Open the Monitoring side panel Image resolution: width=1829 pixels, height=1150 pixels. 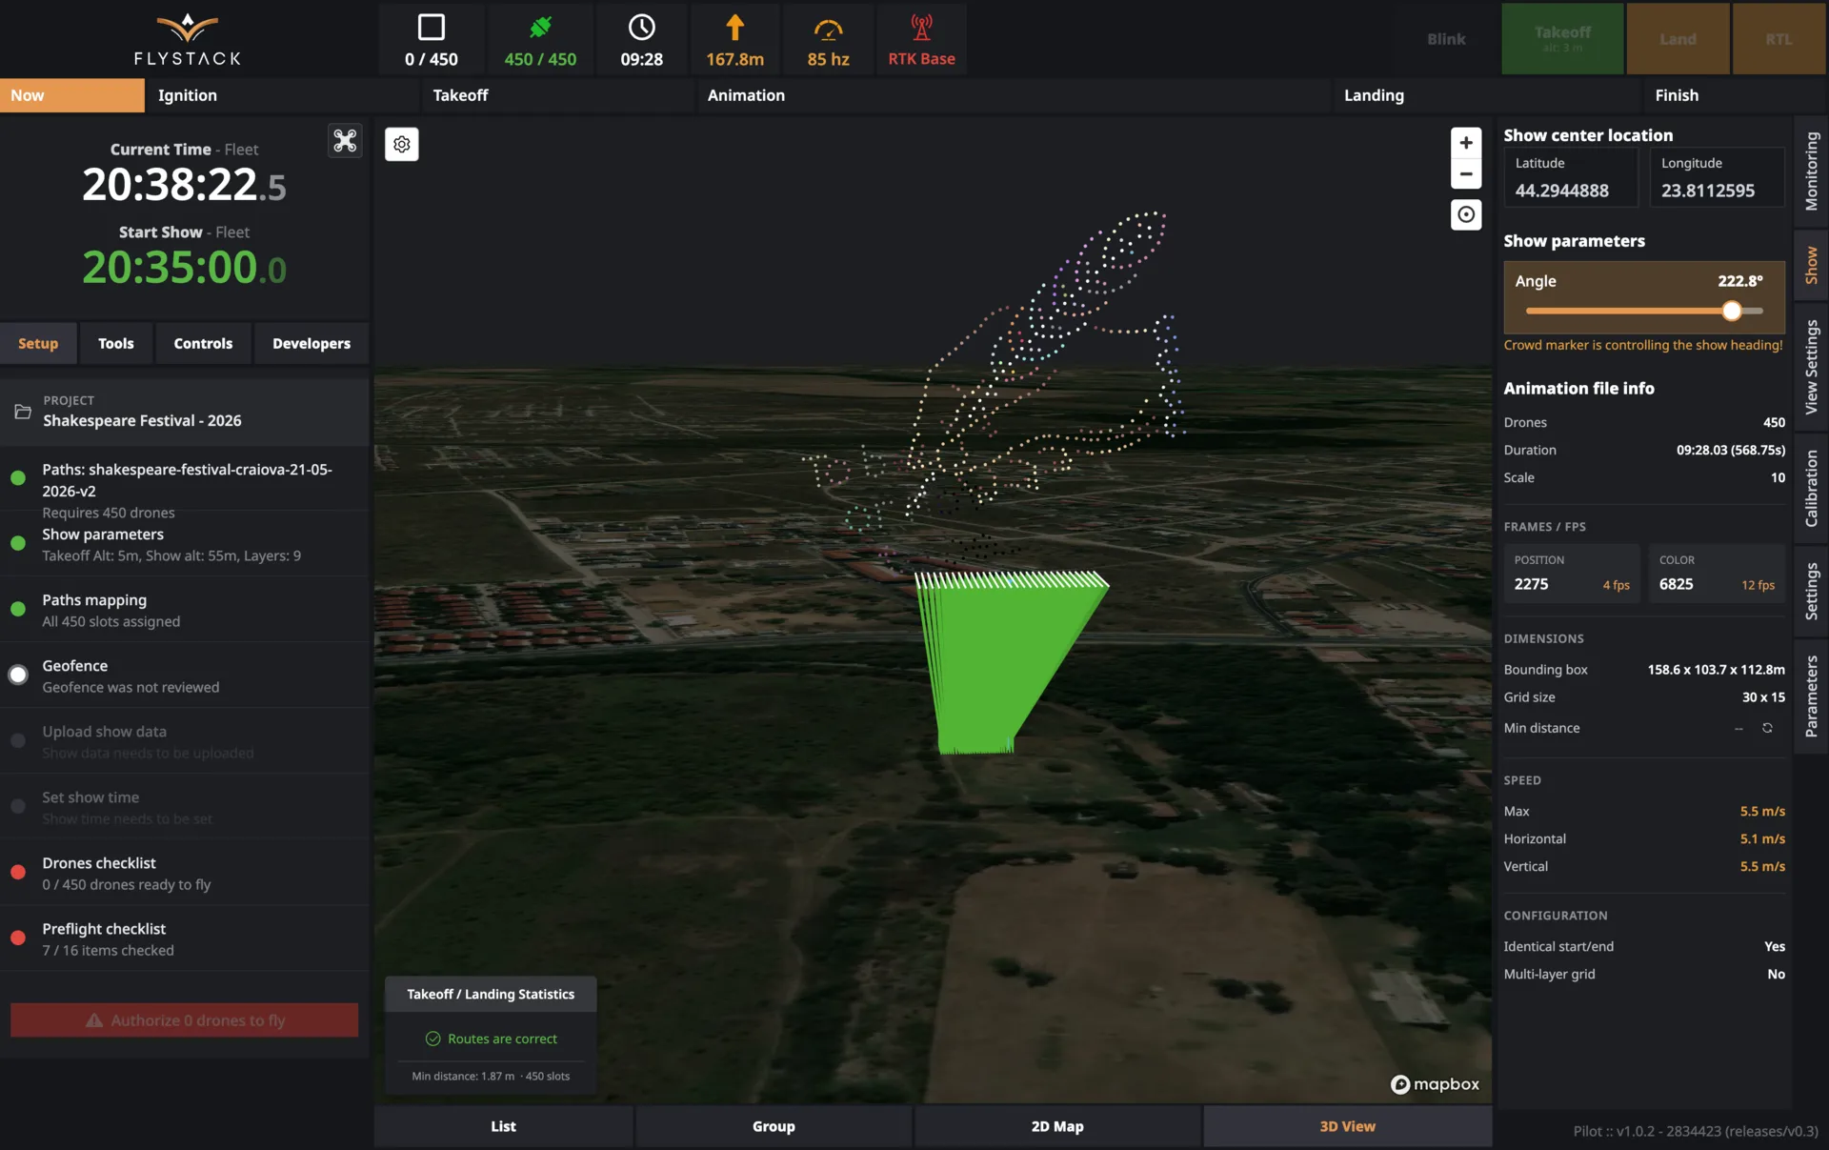(1811, 171)
